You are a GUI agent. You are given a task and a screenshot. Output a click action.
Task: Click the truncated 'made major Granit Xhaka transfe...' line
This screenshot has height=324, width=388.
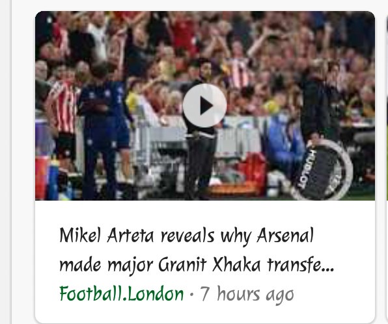click(x=197, y=266)
